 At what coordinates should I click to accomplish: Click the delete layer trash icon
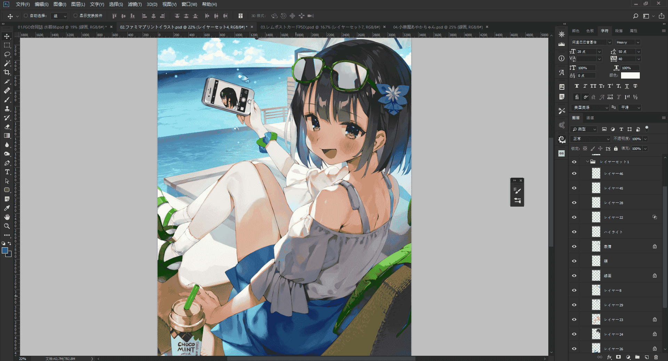[656, 357]
